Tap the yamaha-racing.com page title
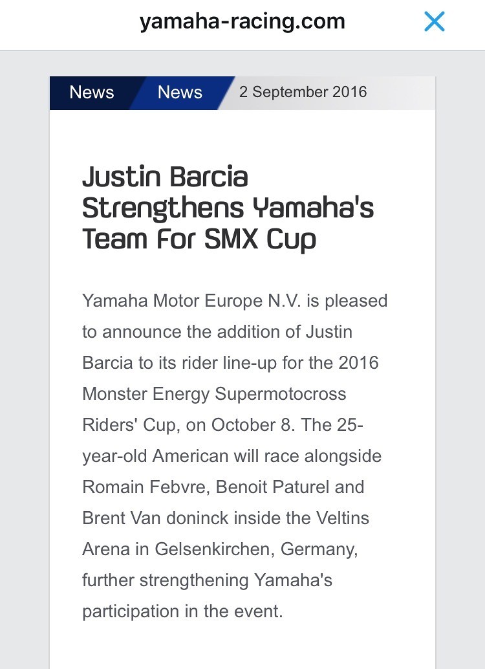The width and height of the screenshot is (485, 669). point(242,21)
